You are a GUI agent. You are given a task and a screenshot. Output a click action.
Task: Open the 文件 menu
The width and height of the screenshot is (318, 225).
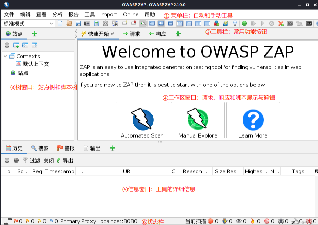click(9, 15)
